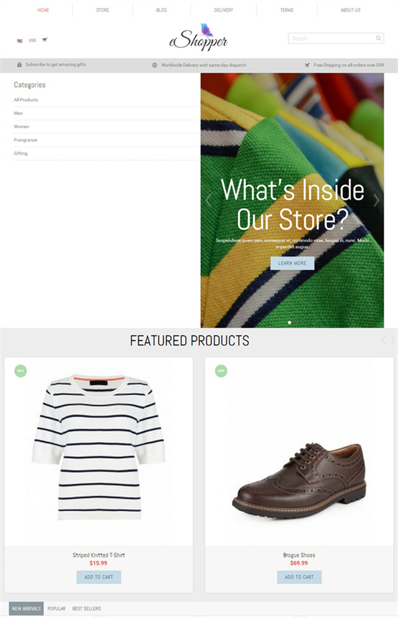Open the USD currency selector
The image size is (398, 618).
tap(33, 40)
